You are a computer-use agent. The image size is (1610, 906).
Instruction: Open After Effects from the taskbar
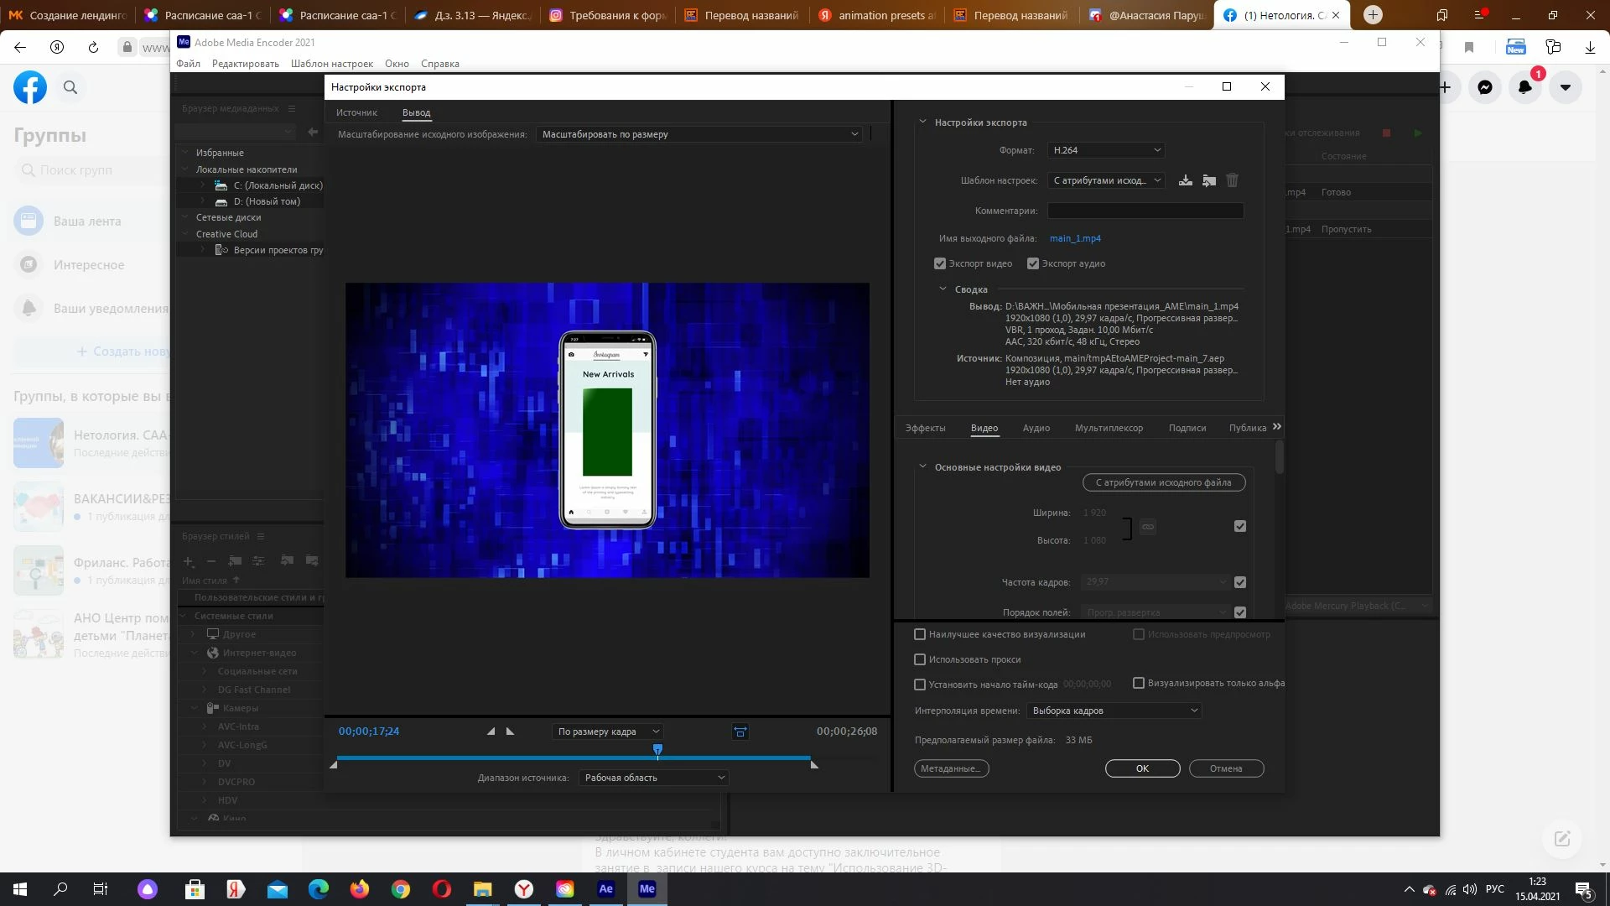tap(605, 889)
